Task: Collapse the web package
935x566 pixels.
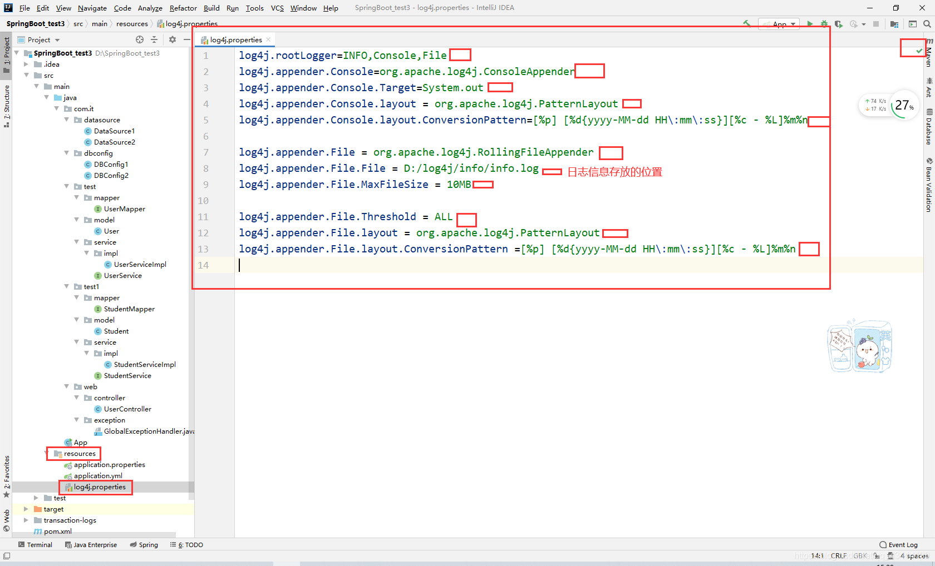Action: 67,386
